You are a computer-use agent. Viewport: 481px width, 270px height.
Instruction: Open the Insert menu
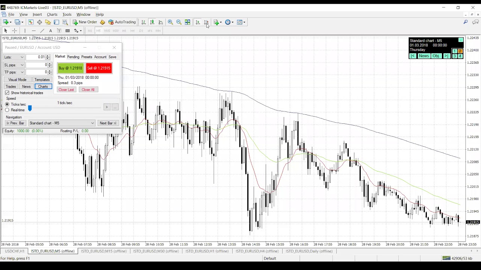click(x=37, y=14)
